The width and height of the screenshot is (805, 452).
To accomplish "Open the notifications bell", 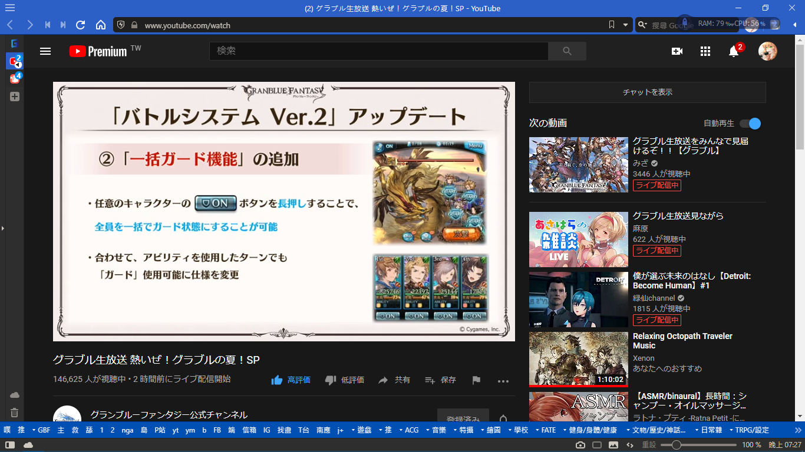I will pyautogui.click(x=734, y=51).
